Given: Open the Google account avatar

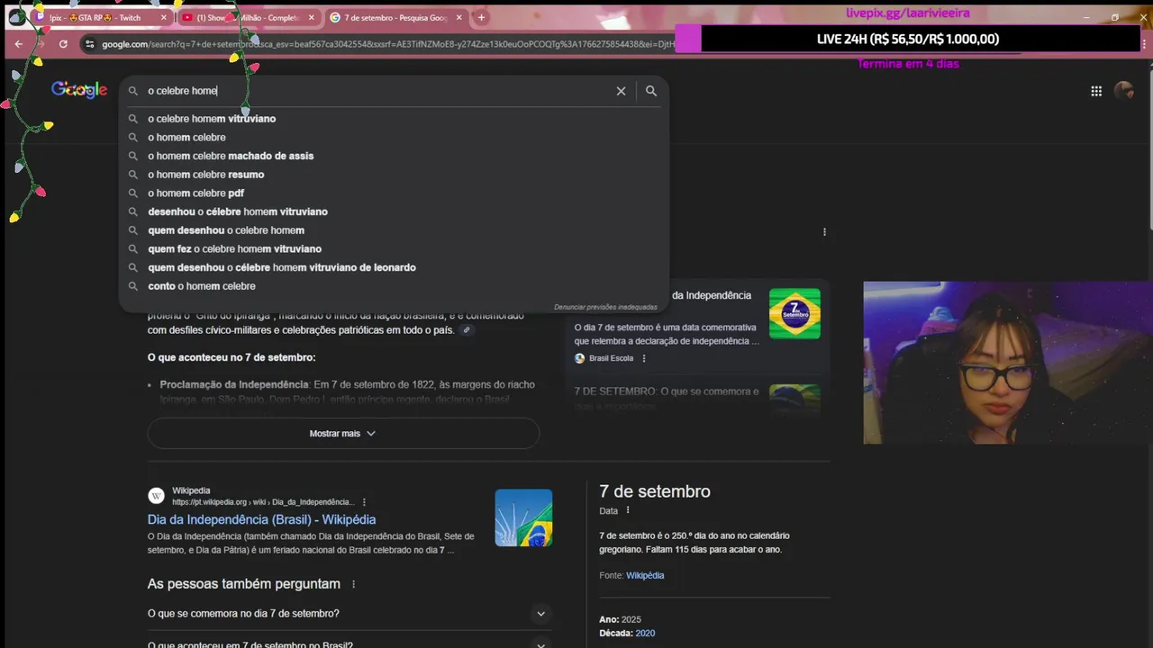Looking at the screenshot, I should coord(1124,91).
